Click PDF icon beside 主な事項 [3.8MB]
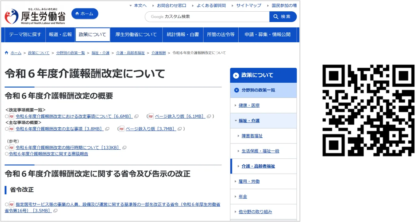This screenshot has height=222, width=419. coord(12,129)
